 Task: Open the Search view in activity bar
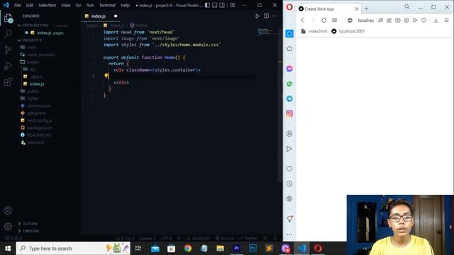tap(8, 34)
